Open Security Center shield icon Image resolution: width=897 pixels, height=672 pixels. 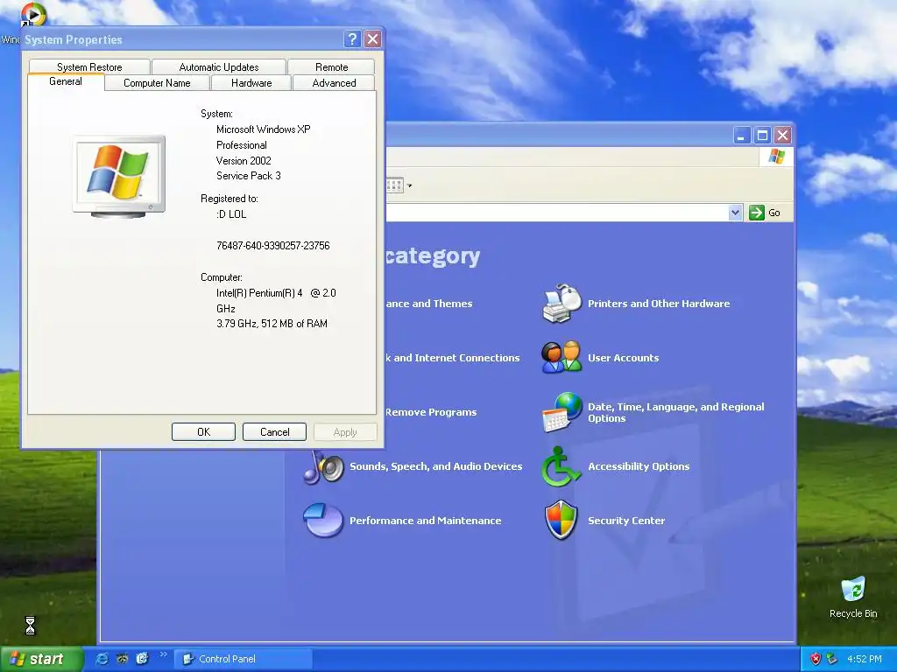pos(562,520)
